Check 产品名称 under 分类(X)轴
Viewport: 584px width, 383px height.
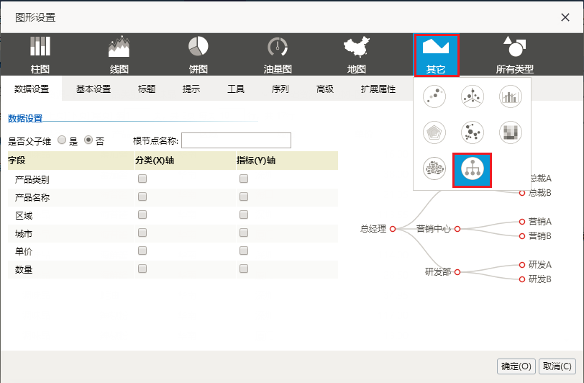point(142,197)
